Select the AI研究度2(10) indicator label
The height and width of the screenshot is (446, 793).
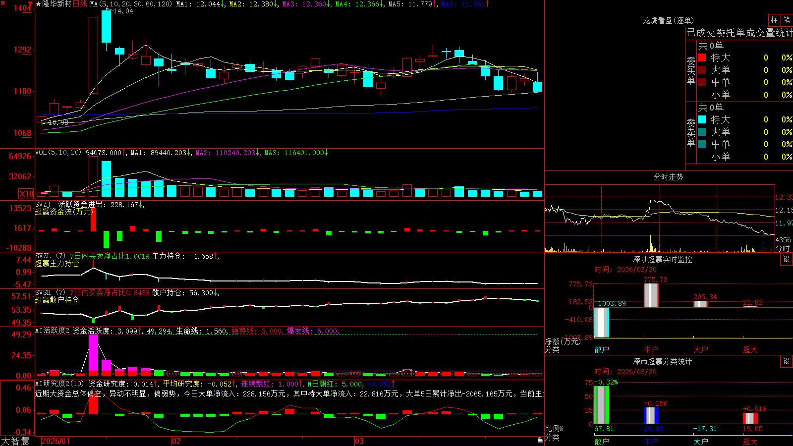[x=59, y=384]
